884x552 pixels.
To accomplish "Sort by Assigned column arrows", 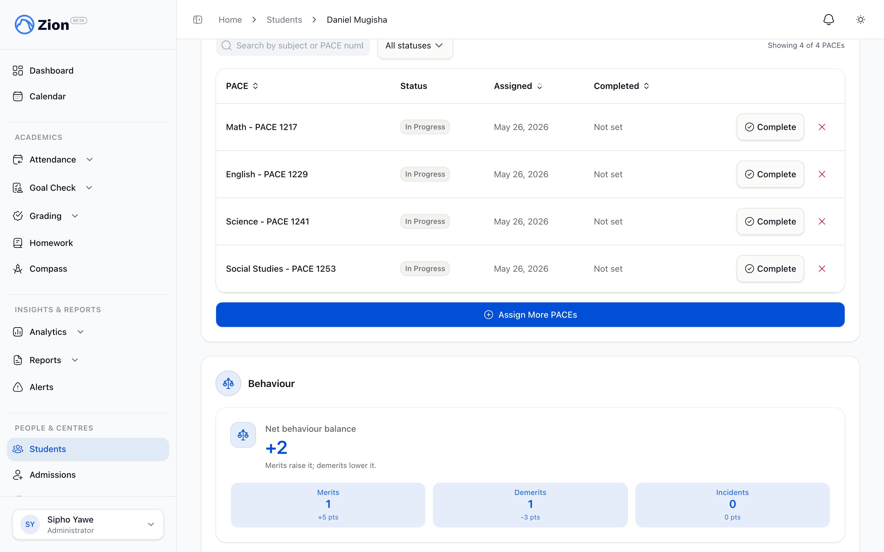I will coord(540,86).
